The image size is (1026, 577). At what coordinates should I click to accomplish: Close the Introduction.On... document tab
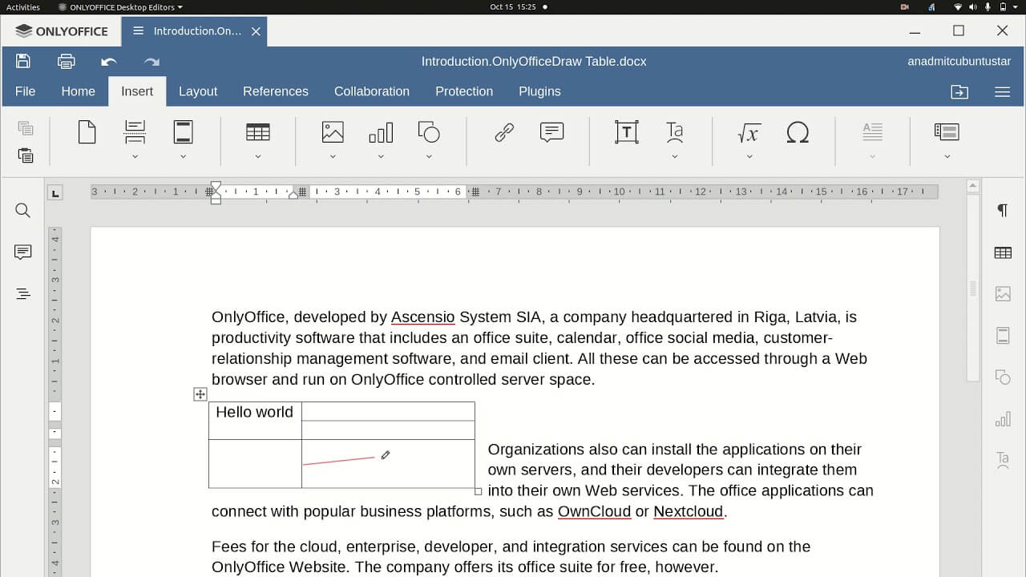(x=256, y=31)
